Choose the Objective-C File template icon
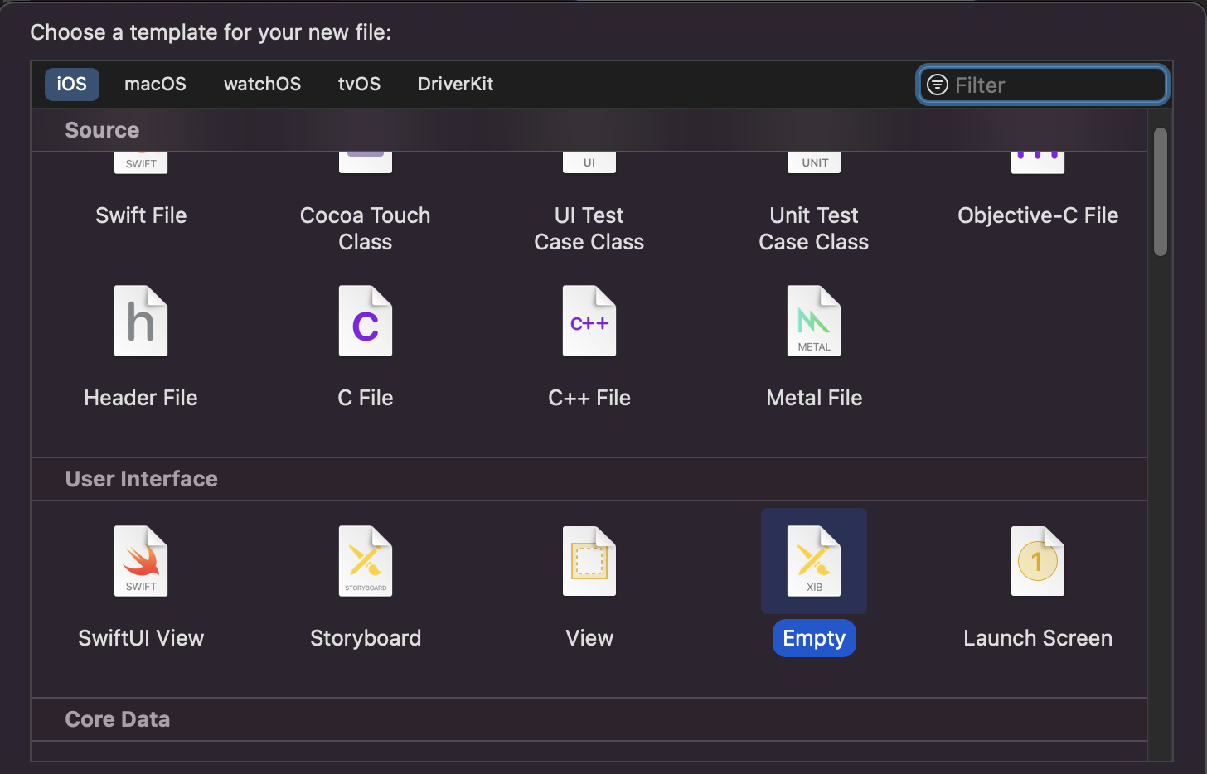The height and width of the screenshot is (774, 1207). tap(1038, 163)
